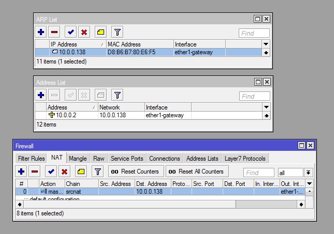Click the Find field in Firewall window
This screenshot has width=334, height=234.
click(x=258, y=173)
